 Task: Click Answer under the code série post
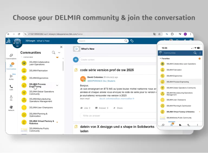click(x=102, y=108)
